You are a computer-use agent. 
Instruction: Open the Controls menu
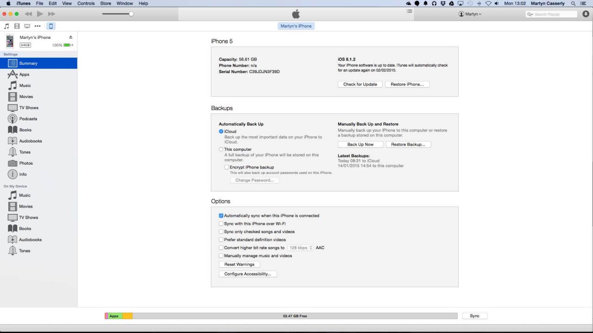tap(86, 3)
